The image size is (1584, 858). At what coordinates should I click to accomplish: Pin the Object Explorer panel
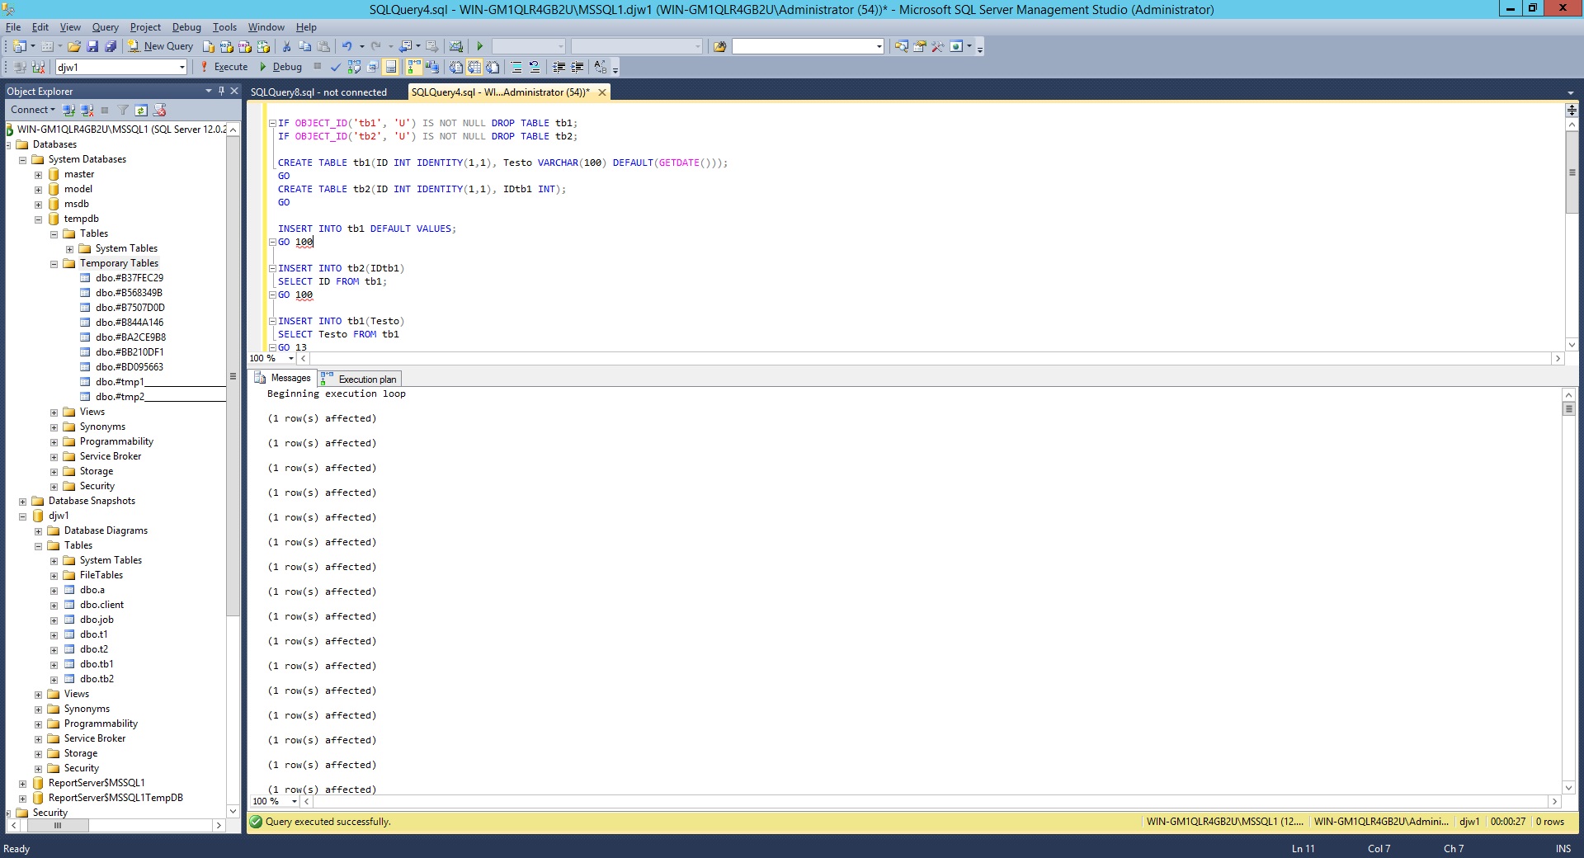point(221,91)
